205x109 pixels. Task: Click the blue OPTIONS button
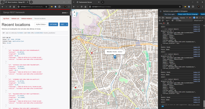pyautogui.click(x=53, y=24)
